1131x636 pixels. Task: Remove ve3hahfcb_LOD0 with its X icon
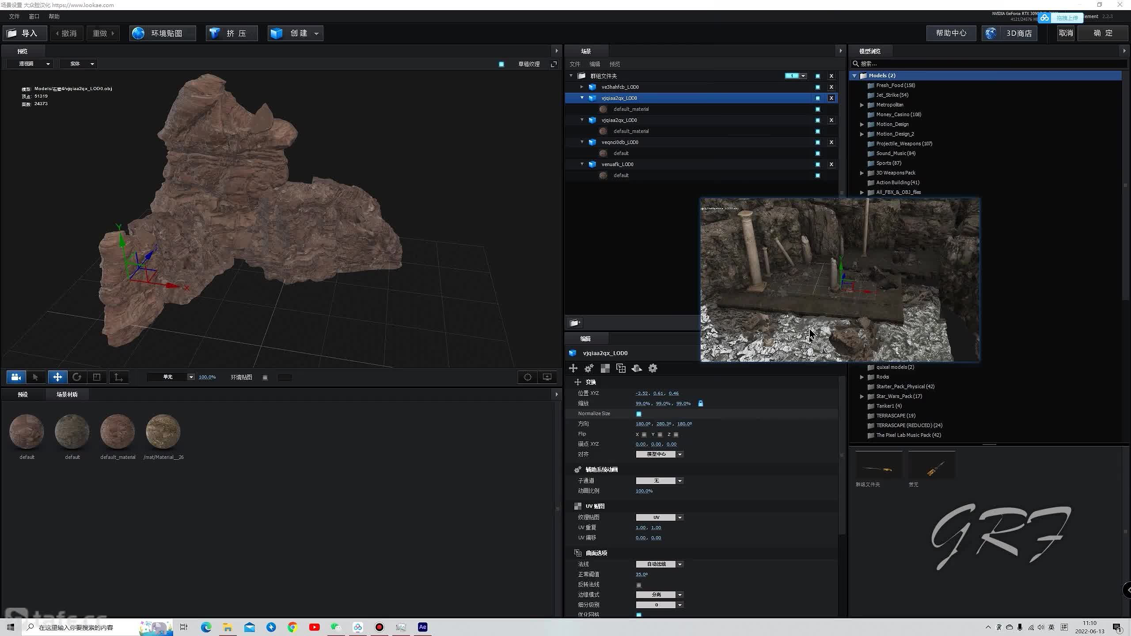(x=831, y=87)
